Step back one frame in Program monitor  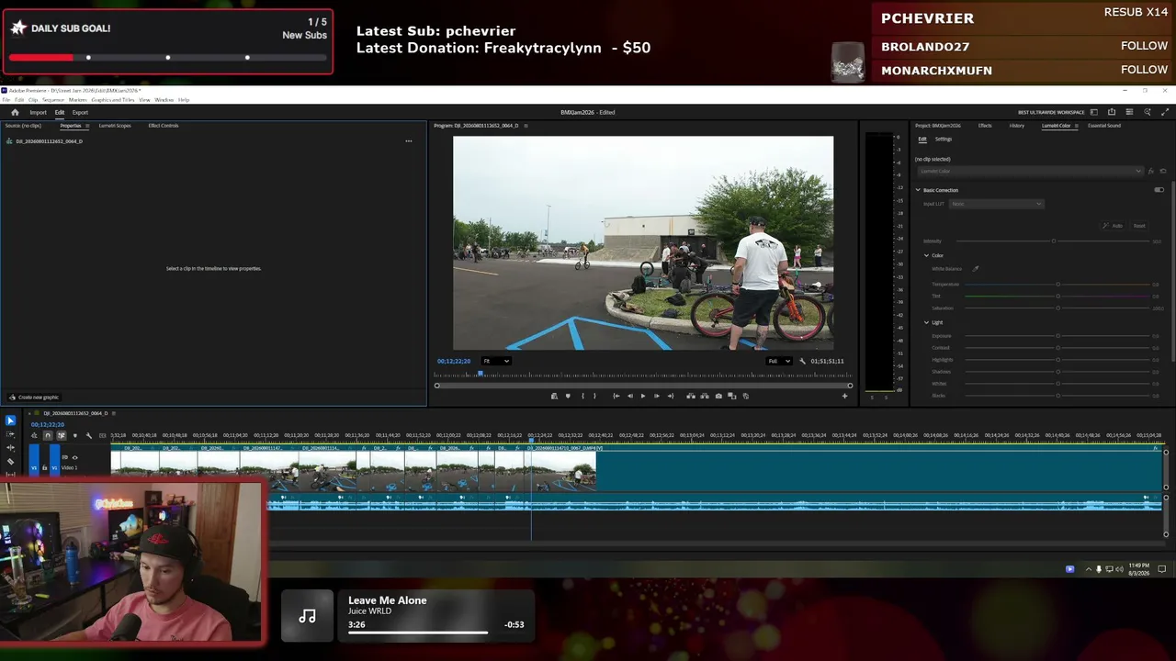tap(629, 396)
